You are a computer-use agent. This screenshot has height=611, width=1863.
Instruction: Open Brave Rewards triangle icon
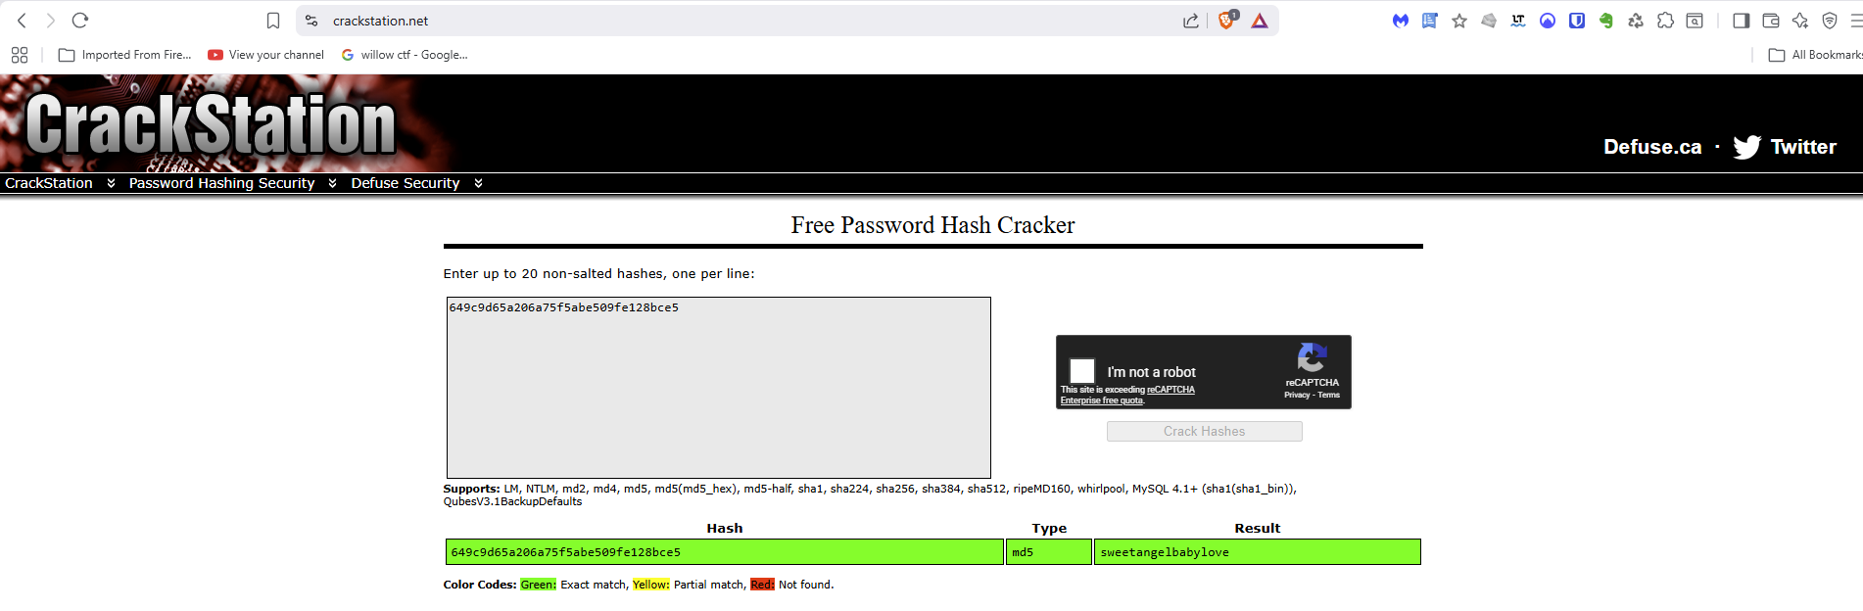(x=1260, y=21)
